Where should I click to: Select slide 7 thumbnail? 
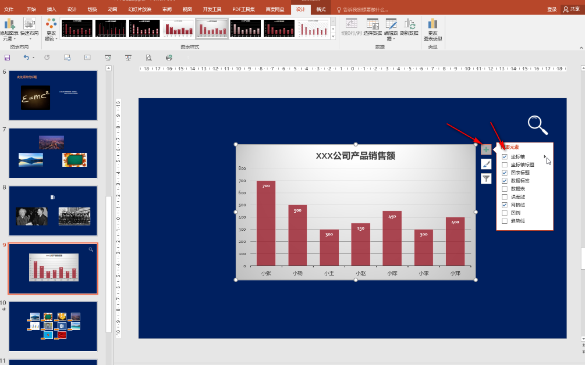coord(53,153)
